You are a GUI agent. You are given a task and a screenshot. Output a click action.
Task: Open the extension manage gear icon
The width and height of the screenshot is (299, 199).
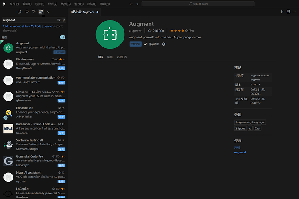[x=163, y=44]
